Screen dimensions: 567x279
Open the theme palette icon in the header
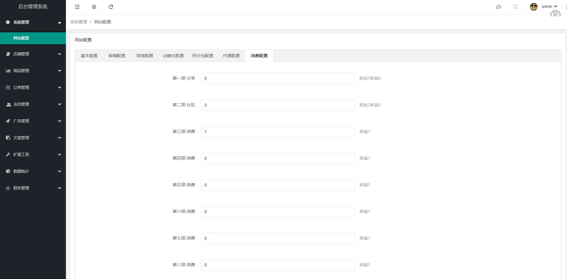click(x=498, y=7)
